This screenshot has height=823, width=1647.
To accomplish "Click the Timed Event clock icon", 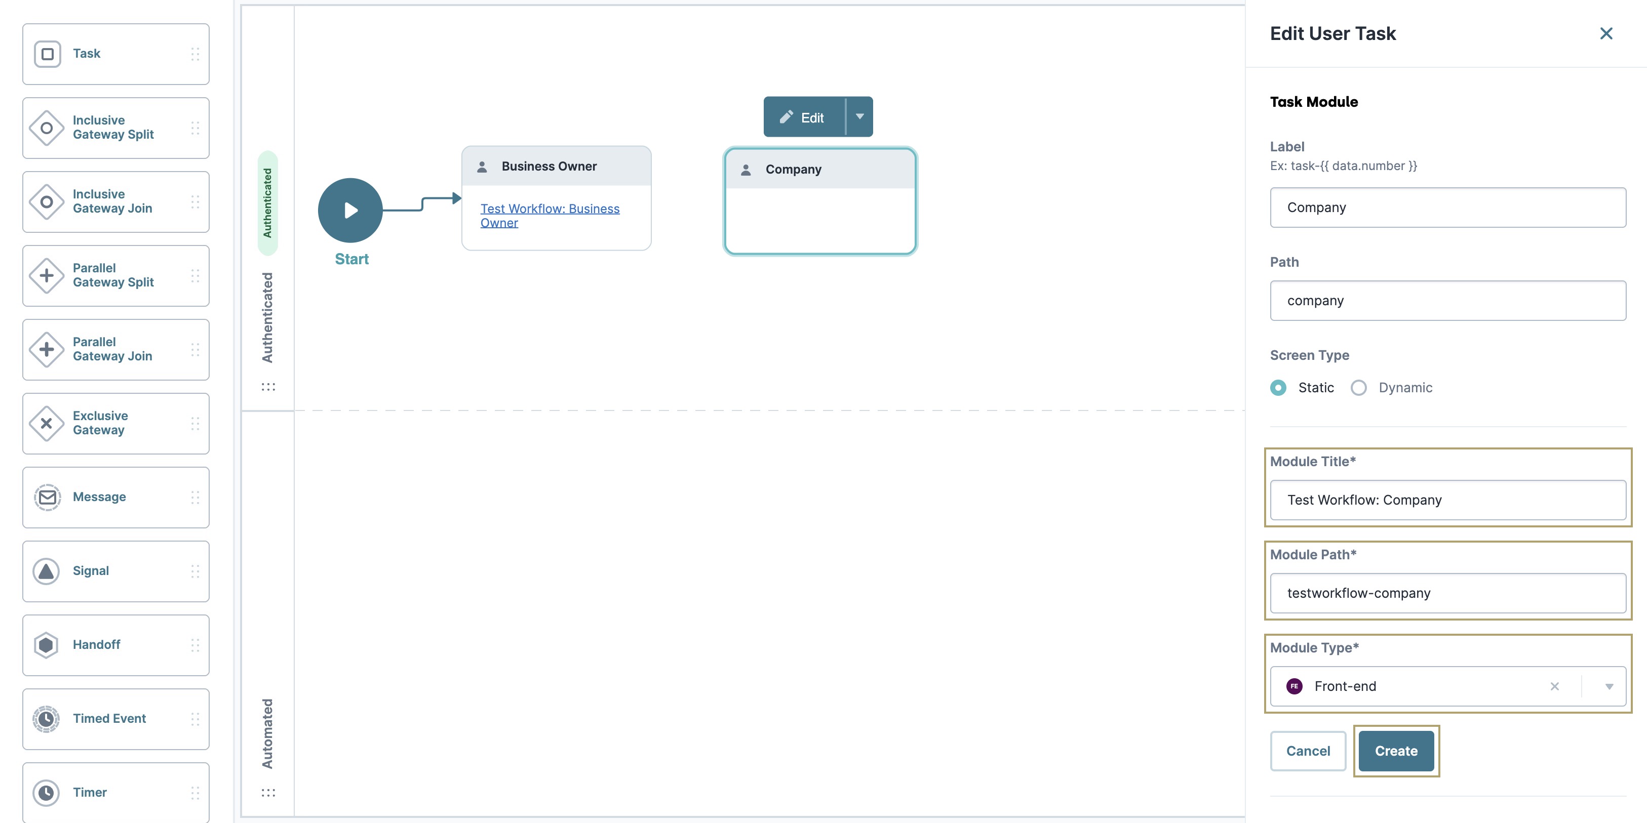I will (46, 719).
